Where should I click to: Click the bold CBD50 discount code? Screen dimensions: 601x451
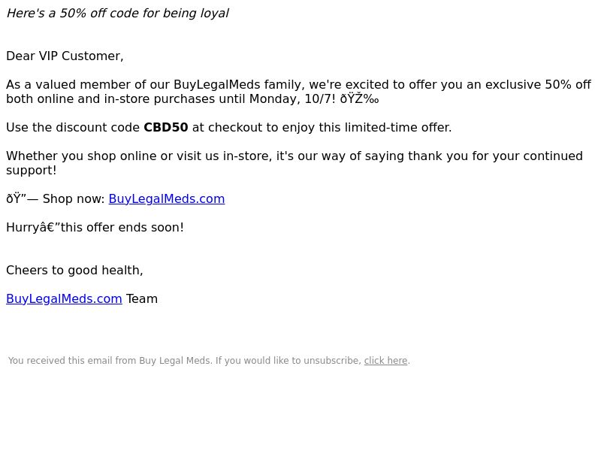click(166, 127)
